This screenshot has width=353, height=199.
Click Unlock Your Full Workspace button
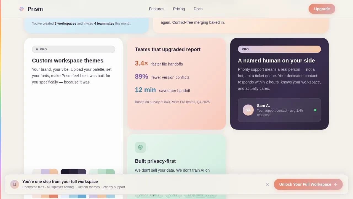coord(308,184)
